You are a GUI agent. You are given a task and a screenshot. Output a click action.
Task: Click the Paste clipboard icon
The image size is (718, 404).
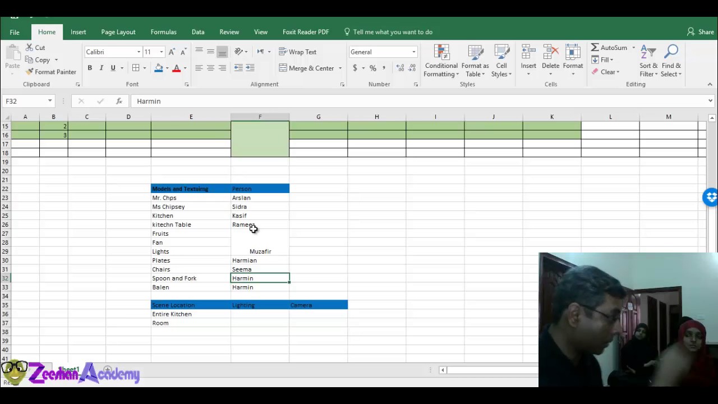(12, 53)
